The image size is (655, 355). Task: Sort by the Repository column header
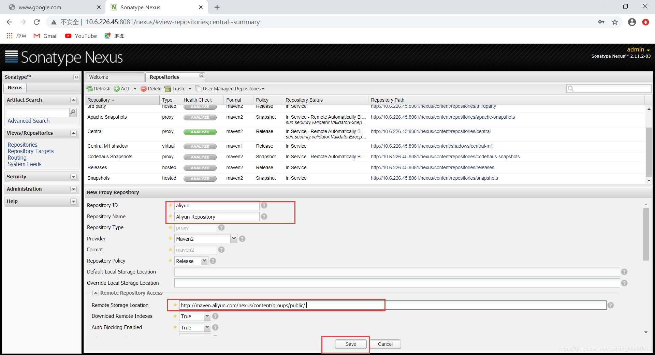pyautogui.click(x=122, y=100)
